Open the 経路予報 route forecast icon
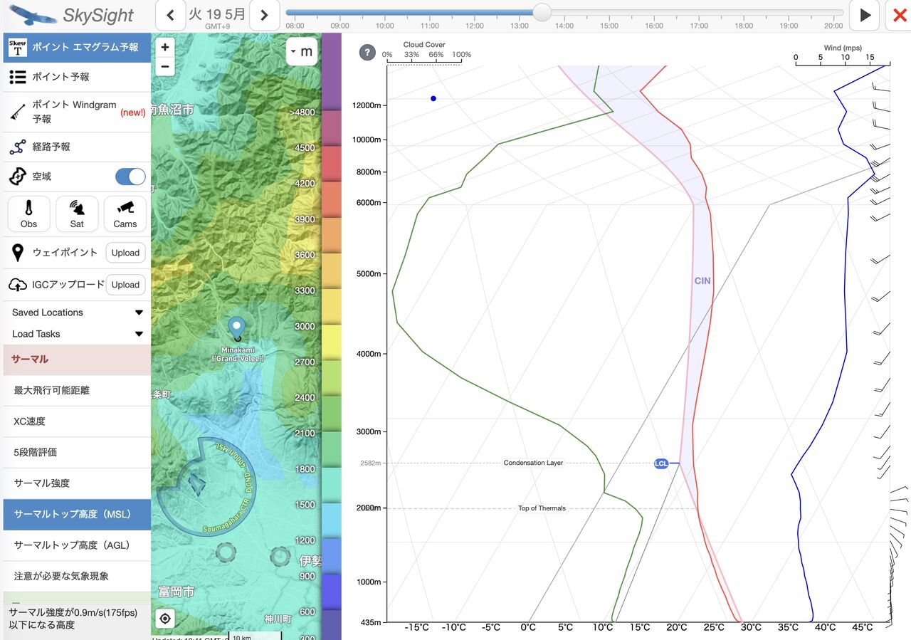This screenshot has width=911, height=640. [18, 147]
